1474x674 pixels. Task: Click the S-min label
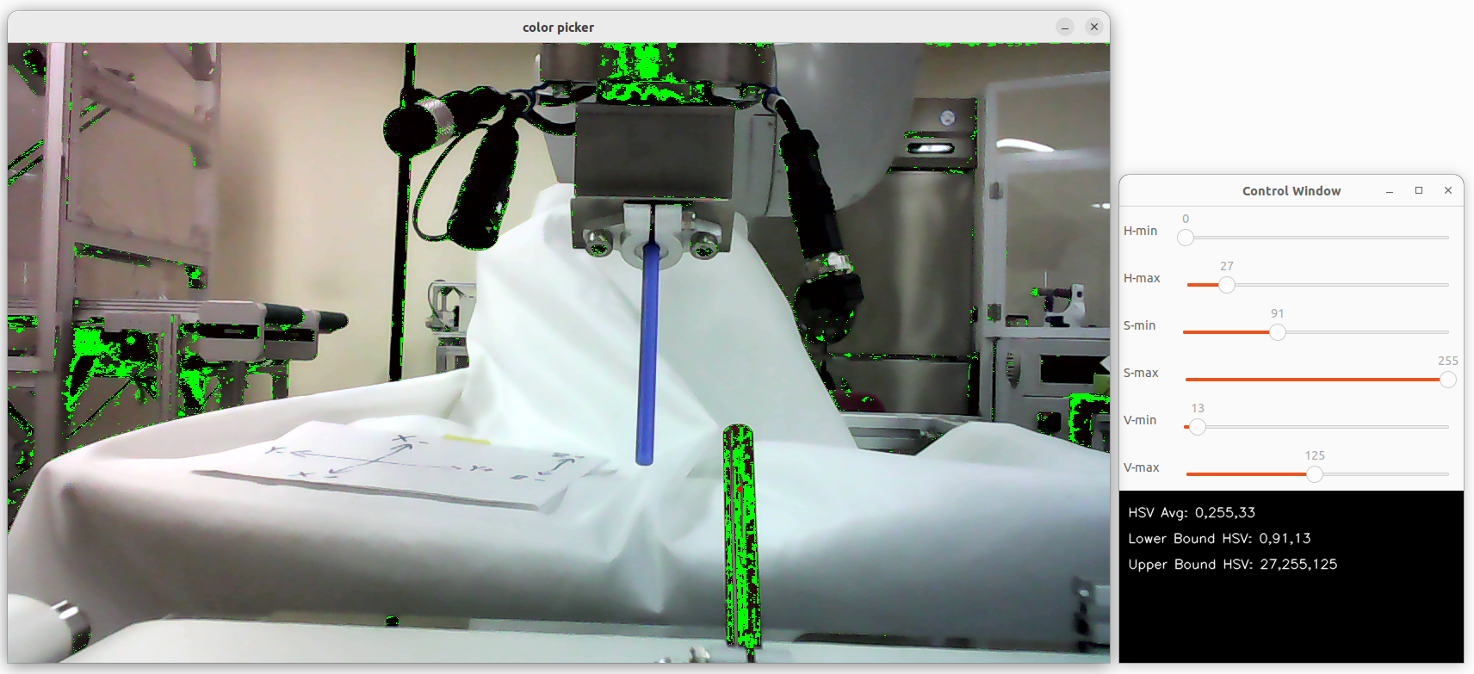click(1139, 325)
